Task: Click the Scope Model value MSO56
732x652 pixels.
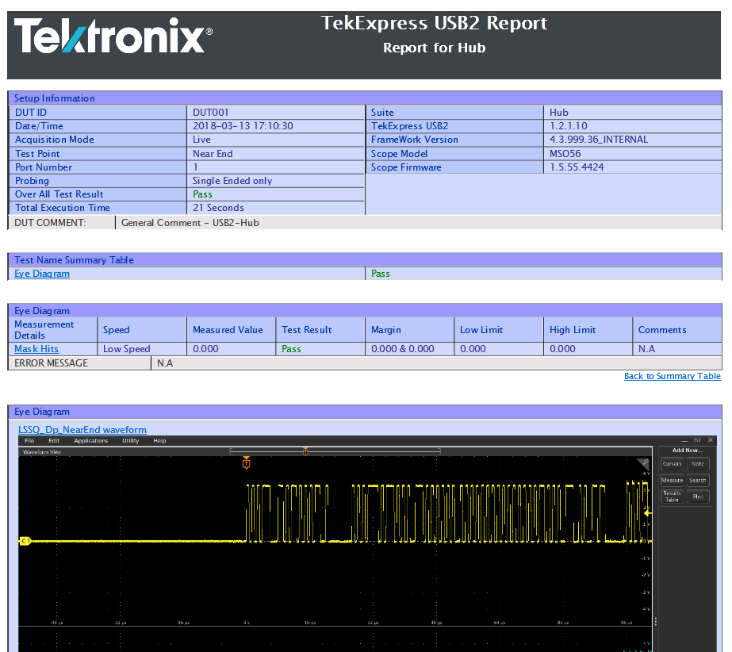Action: (x=565, y=154)
